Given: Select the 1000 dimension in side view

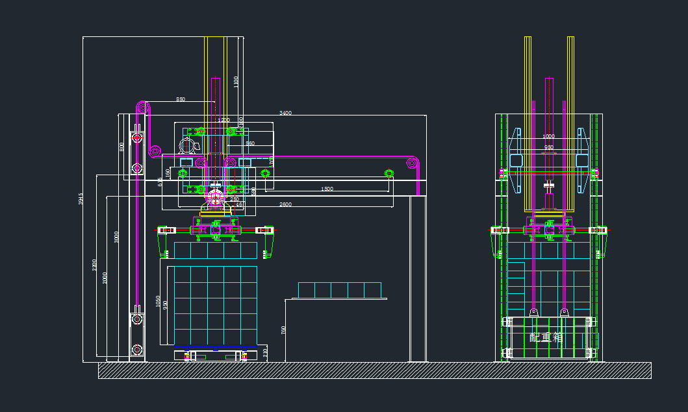Looking at the screenshot, I should [549, 137].
